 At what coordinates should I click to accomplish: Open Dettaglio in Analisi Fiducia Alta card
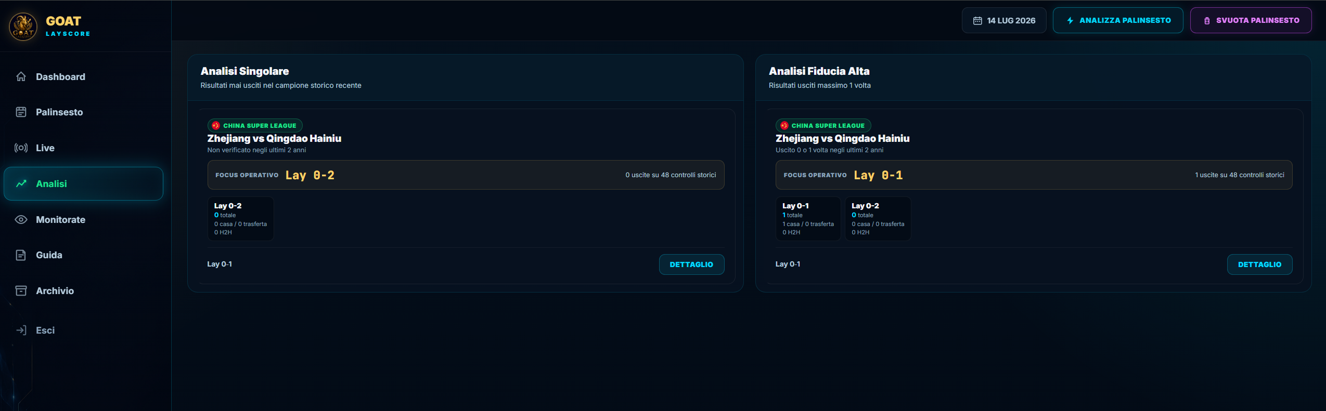pos(1259,264)
